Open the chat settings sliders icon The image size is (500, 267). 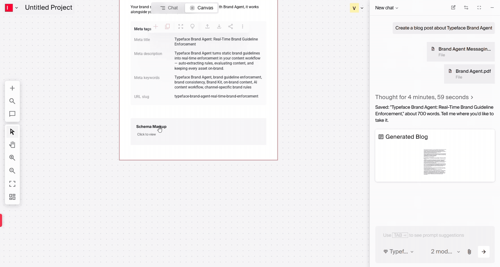[x=466, y=8]
